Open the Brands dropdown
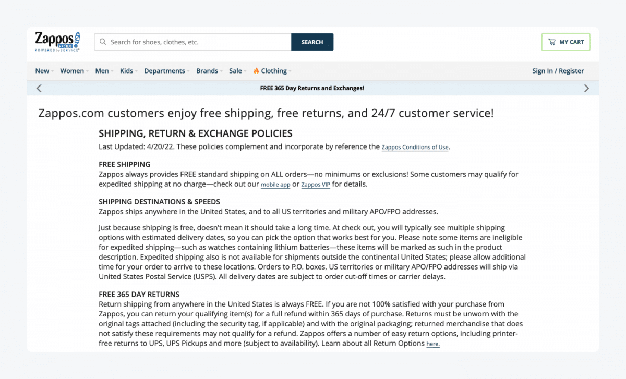Image resolution: width=626 pixels, height=379 pixels. [208, 70]
